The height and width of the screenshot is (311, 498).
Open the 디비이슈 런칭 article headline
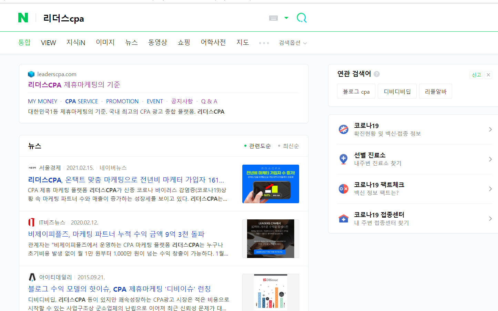(x=119, y=289)
